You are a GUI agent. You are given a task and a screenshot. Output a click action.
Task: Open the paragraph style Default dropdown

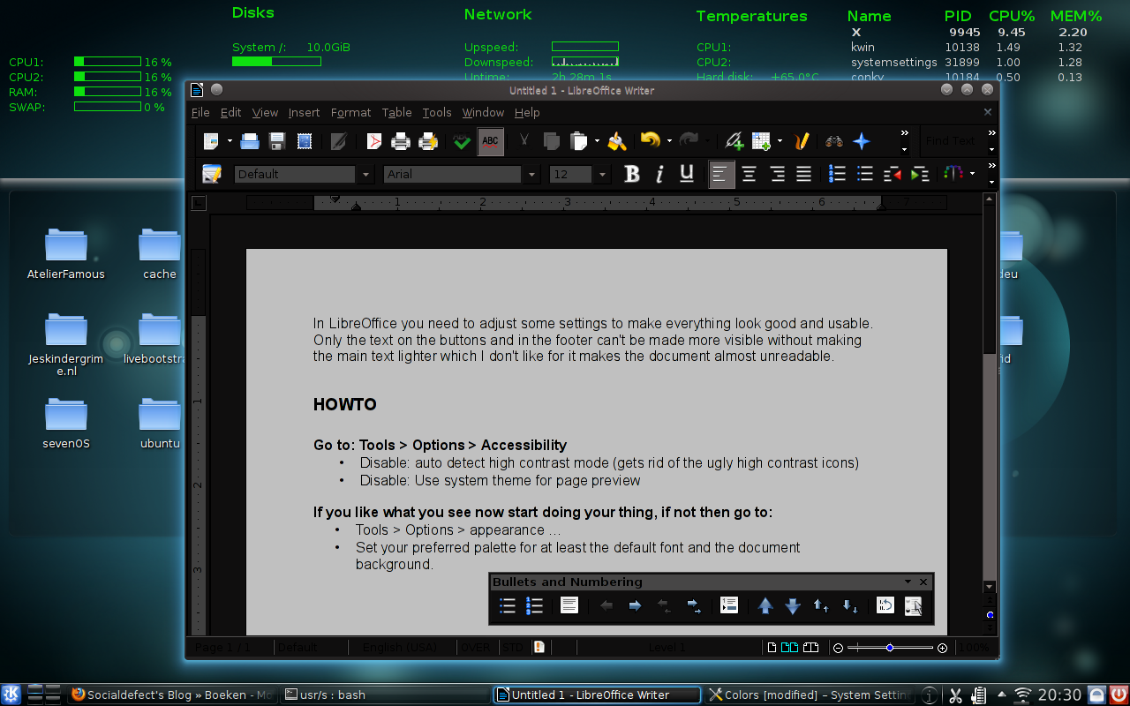(x=366, y=175)
